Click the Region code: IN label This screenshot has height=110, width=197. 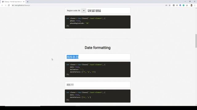pyautogui.click(x=73, y=11)
